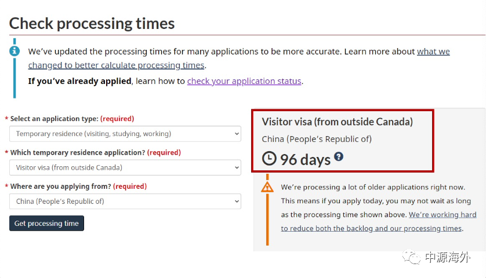Open the temporary residence application dropdown
486x278 pixels.
coord(125,167)
